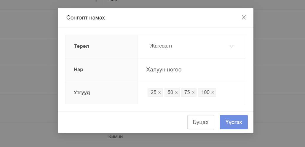Remove the 50 value tag
Screen dimensions: 305x147
(176, 92)
